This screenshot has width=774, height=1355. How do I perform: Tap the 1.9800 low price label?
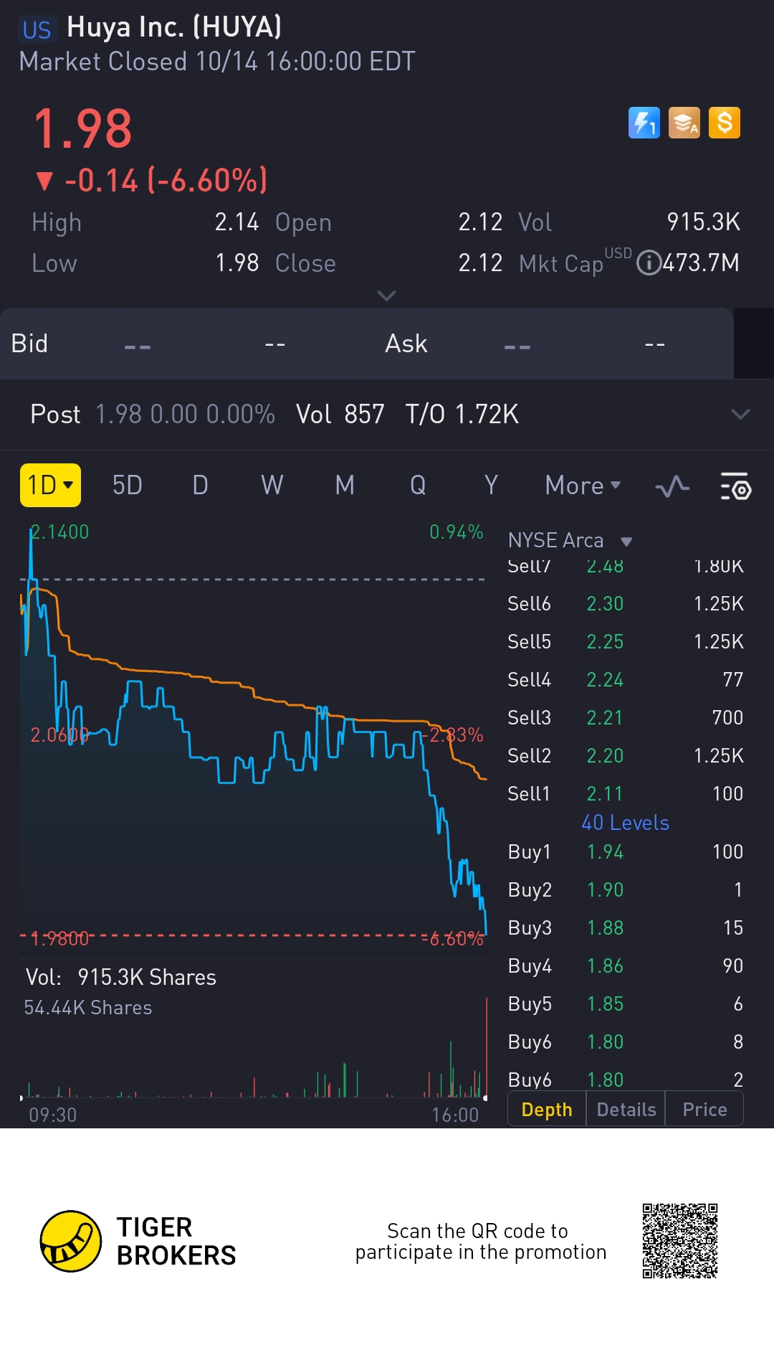59,938
